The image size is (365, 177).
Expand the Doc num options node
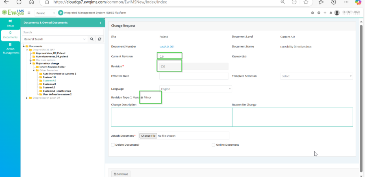[x=31, y=60]
